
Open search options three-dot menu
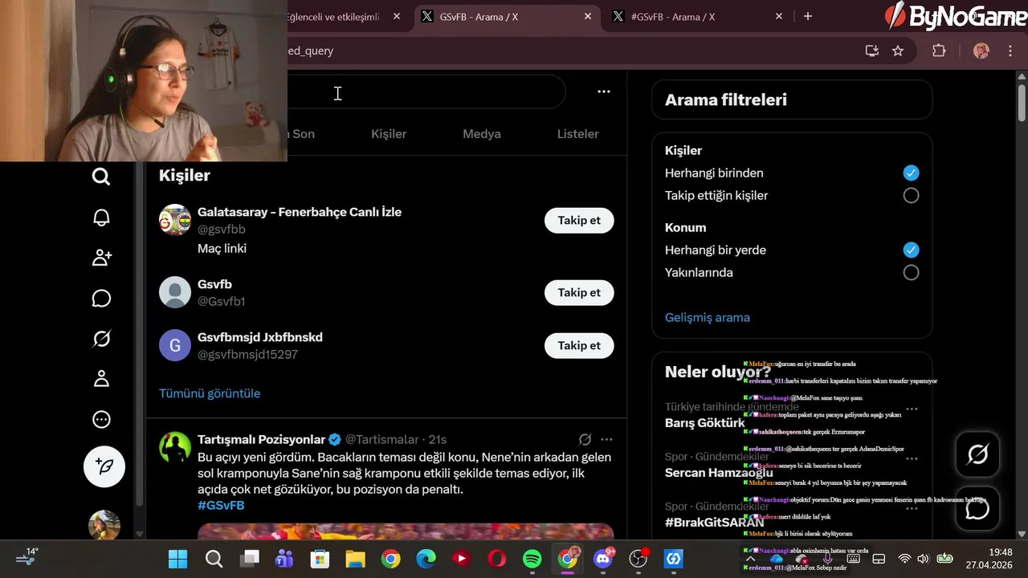[604, 92]
